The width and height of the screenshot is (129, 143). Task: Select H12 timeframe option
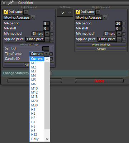37,135
